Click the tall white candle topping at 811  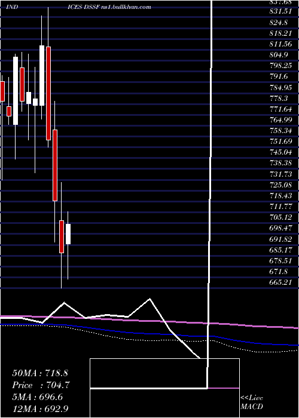42,75
